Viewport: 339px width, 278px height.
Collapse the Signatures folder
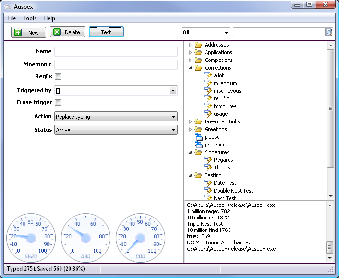point(190,152)
